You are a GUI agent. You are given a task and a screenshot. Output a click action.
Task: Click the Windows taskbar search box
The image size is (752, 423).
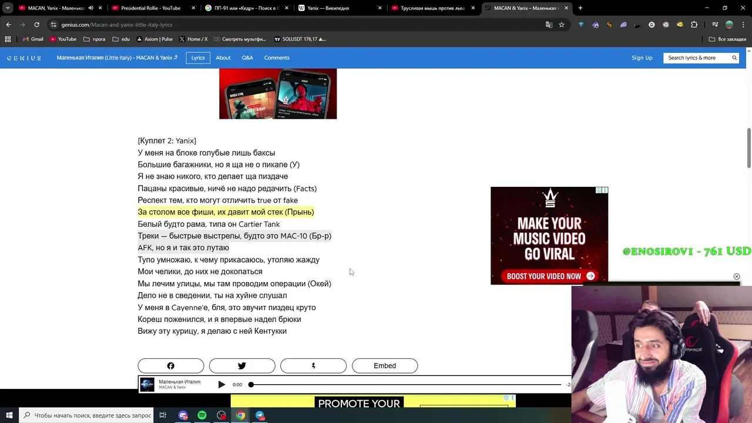click(x=86, y=415)
